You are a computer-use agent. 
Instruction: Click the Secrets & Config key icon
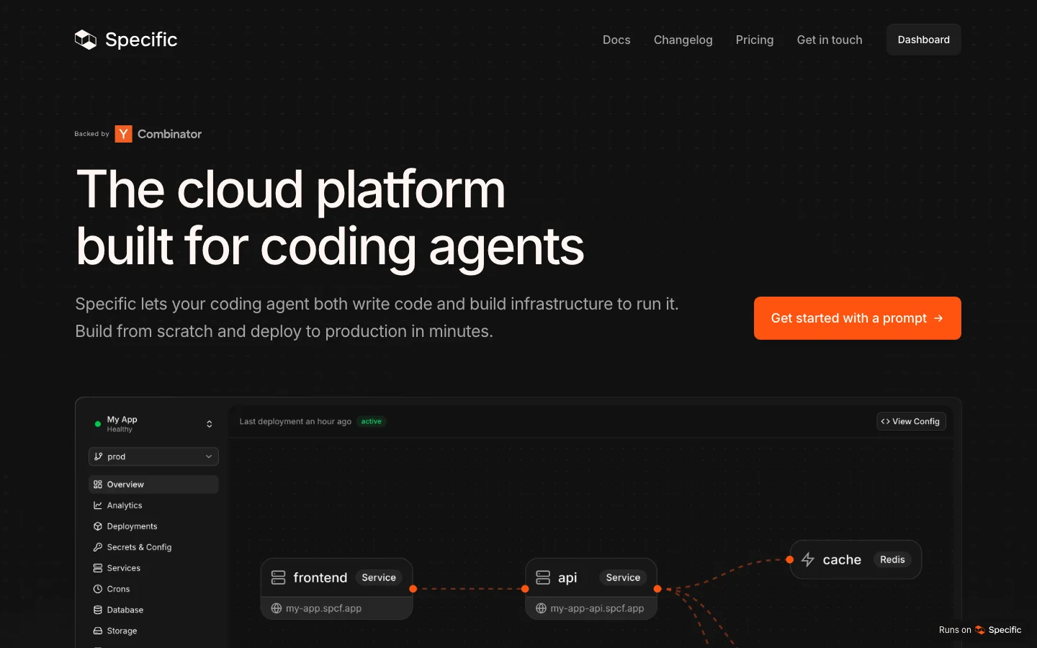(98, 547)
